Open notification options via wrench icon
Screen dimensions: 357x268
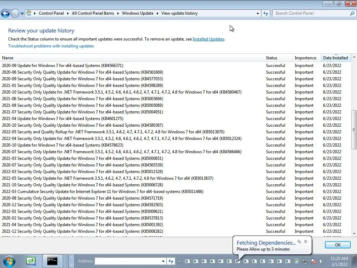pos(299,241)
